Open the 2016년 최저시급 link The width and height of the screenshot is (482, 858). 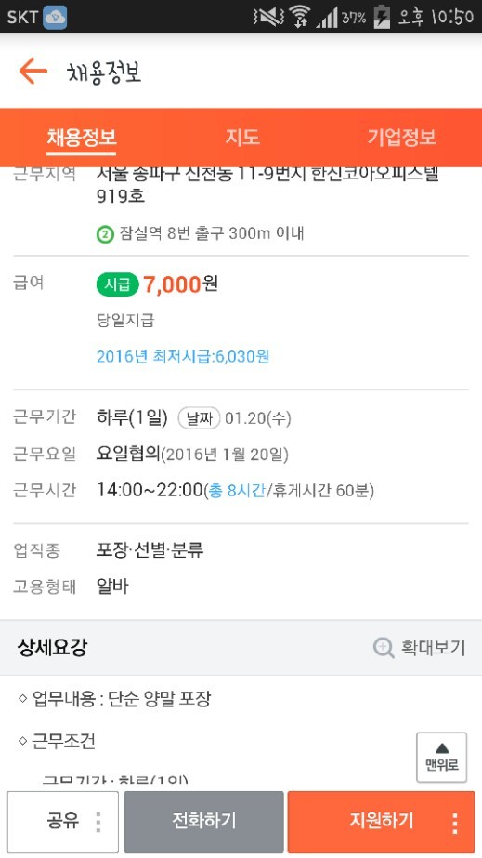pos(183,357)
